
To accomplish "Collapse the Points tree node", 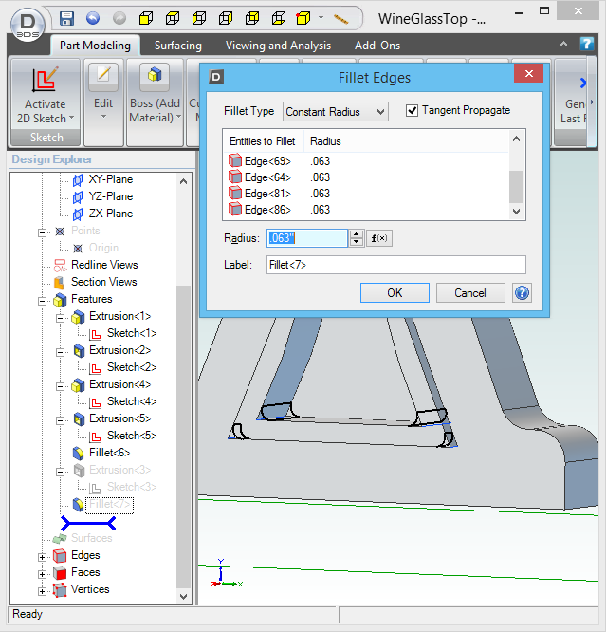I will [42, 232].
